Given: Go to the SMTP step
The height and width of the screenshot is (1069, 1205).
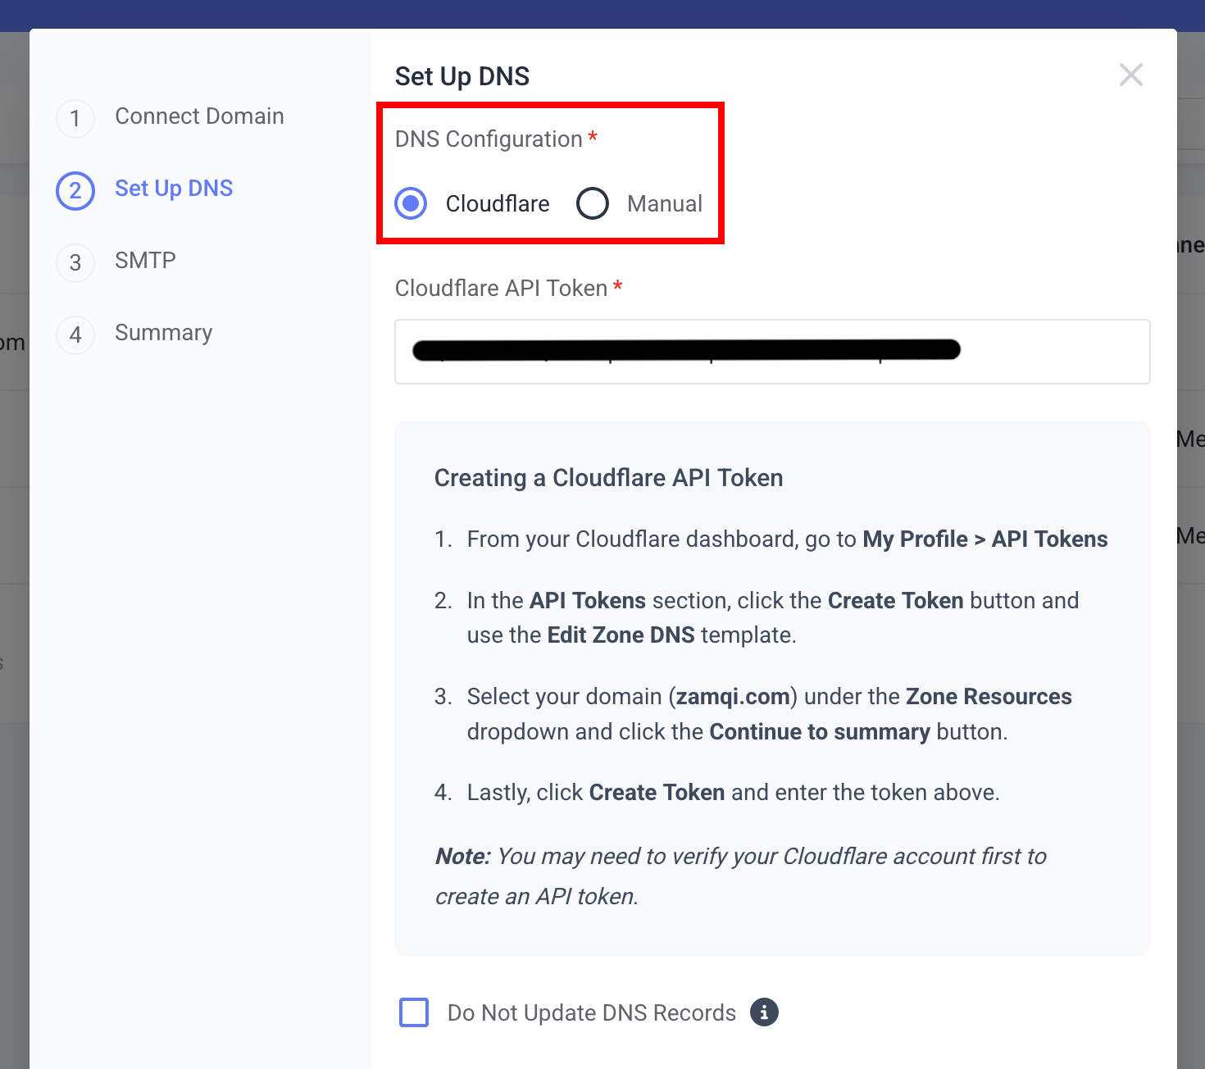Looking at the screenshot, I should pyautogui.click(x=145, y=261).
